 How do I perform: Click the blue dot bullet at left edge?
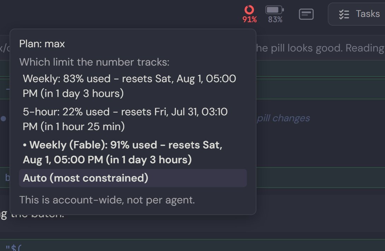click(4, 119)
